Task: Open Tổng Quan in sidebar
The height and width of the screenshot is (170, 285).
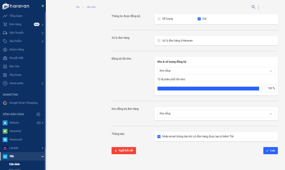Action: pos(16,16)
